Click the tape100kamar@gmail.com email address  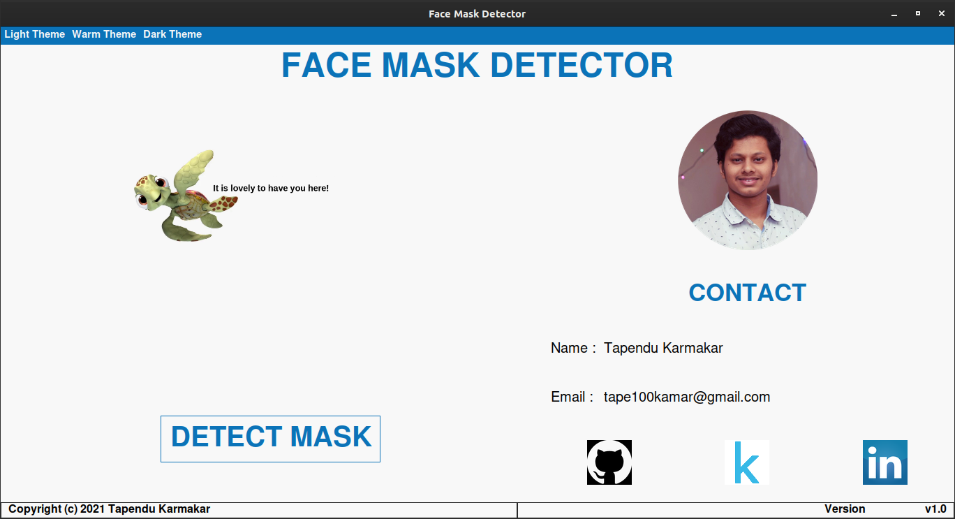coord(686,397)
